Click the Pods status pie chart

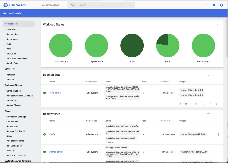point(168,45)
